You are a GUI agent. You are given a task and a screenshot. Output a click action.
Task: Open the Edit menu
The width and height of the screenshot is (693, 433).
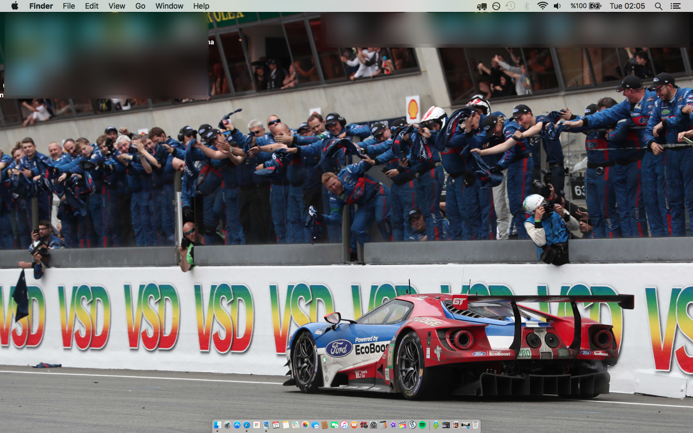[91, 6]
